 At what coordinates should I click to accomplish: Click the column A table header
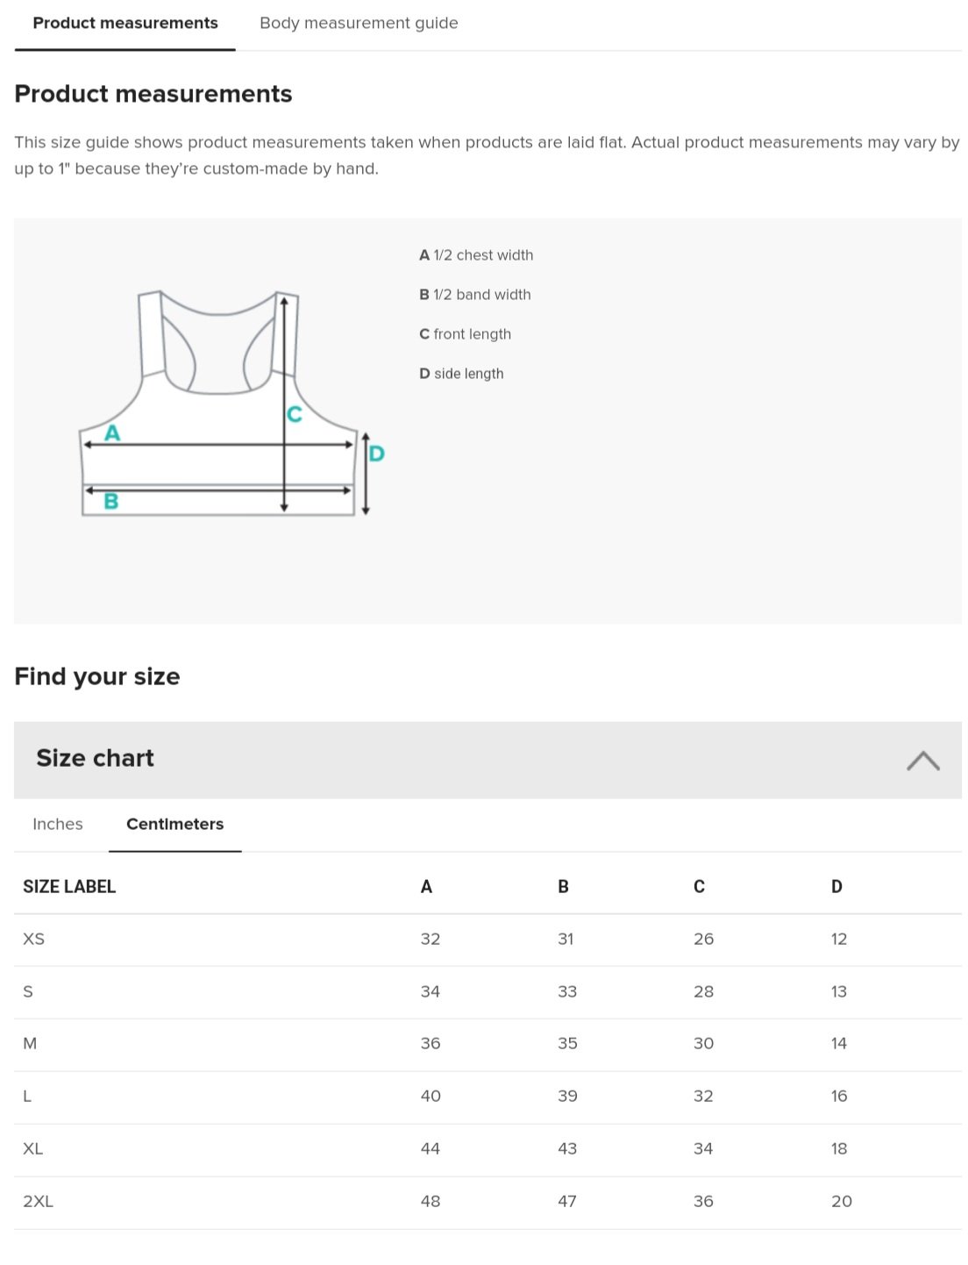tap(426, 887)
